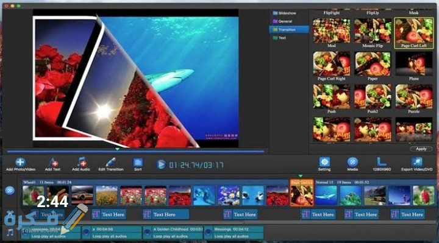Choose the Mosaic Flip transition
439x243 pixels.
(373, 31)
